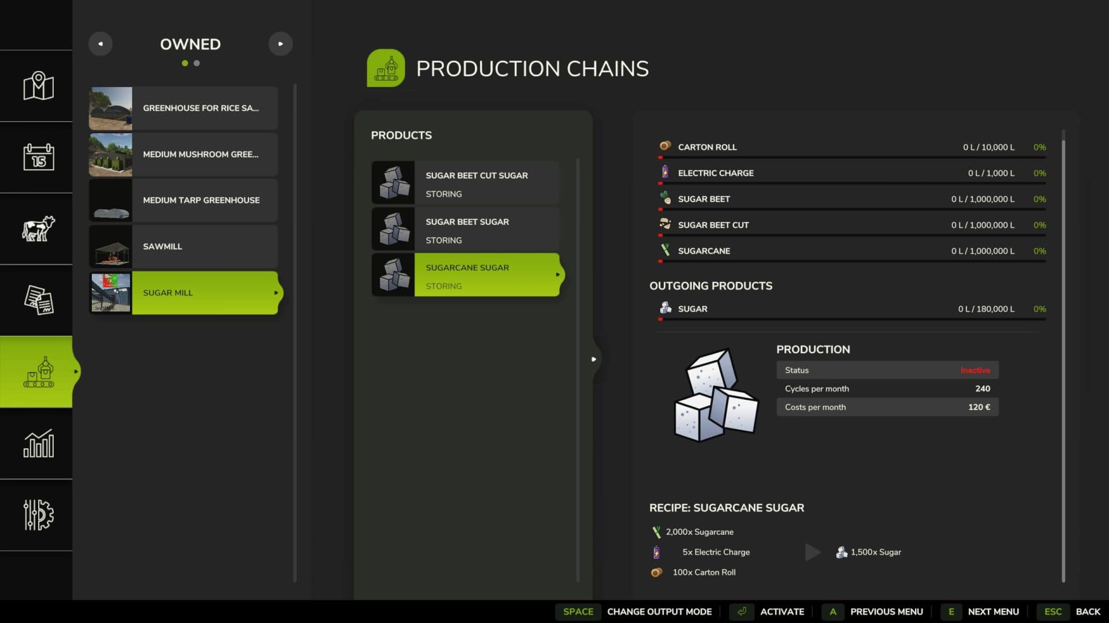Click the Back button
The width and height of the screenshot is (1109, 623).
[x=1087, y=611]
